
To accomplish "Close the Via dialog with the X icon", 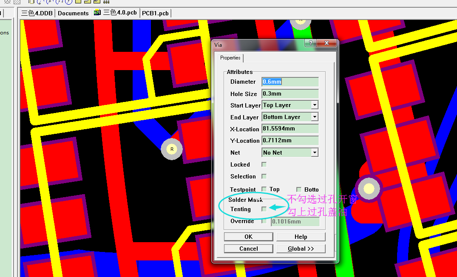I will click(x=326, y=43).
